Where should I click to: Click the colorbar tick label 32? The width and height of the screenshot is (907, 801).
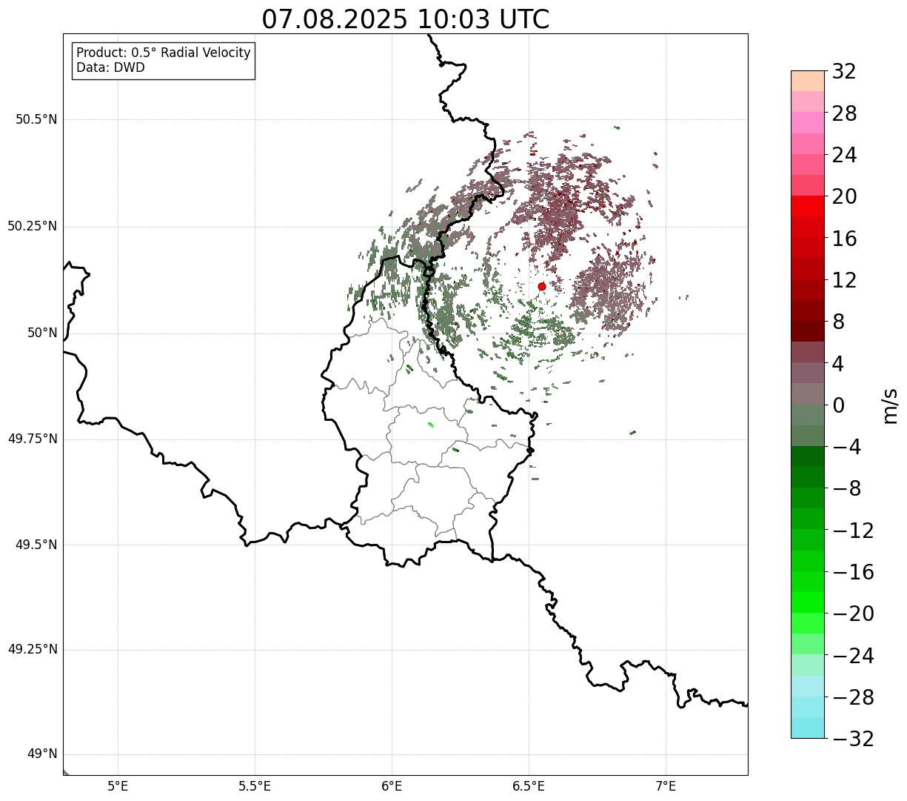click(844, 72)
